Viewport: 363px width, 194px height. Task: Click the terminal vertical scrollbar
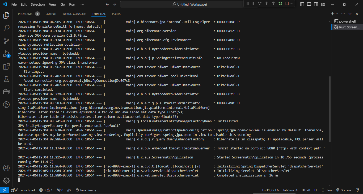click(330, 109)
